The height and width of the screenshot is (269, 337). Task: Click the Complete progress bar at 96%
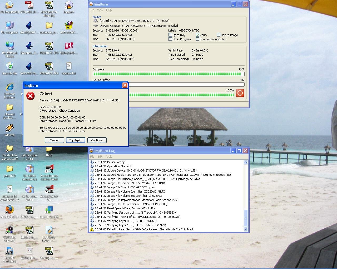[168, 74]
